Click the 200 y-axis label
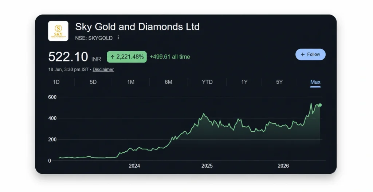The image size is (373, 192). coord(52,140)
